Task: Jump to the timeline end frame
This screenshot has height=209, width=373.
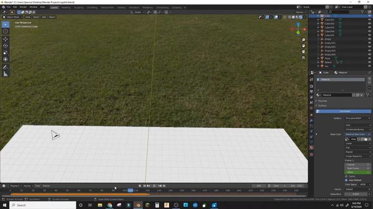Action: coord(164,186)
